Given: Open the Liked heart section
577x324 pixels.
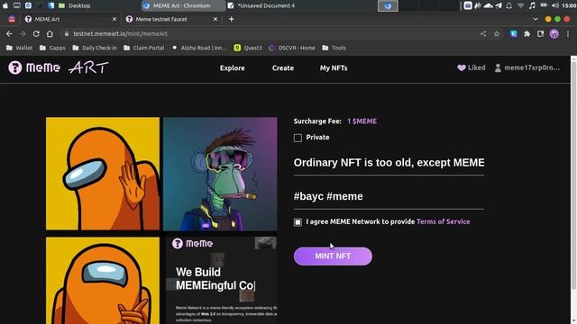Looking at the screenshot, I should pyautogui.click(x=472, y=67).
